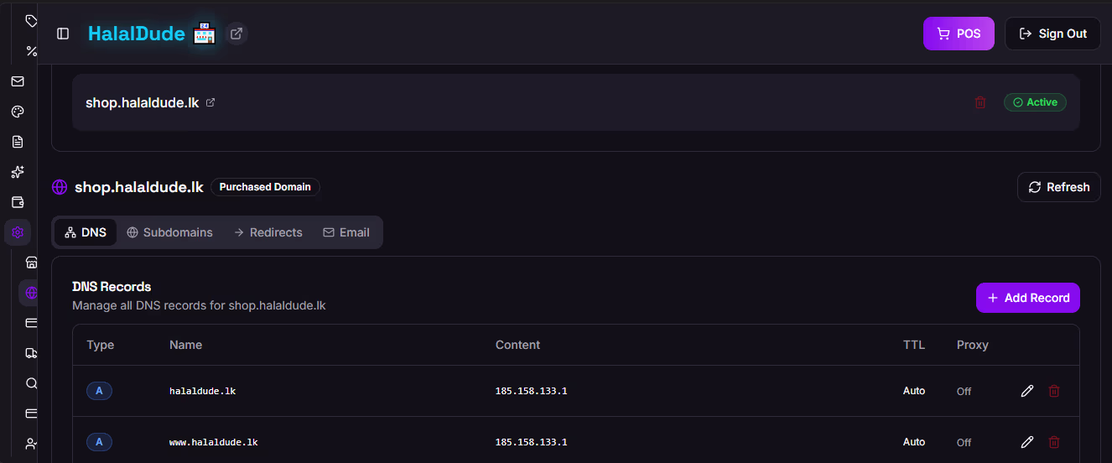Edit the halaldude.lk A record
This screenshot has width=1112, height=463.
1026,391
